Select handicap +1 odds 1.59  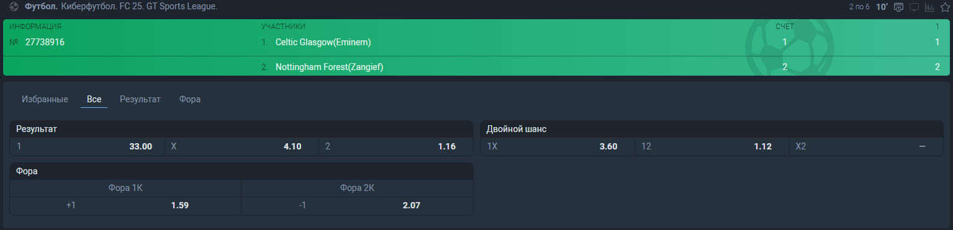click(x=125, y=205)
